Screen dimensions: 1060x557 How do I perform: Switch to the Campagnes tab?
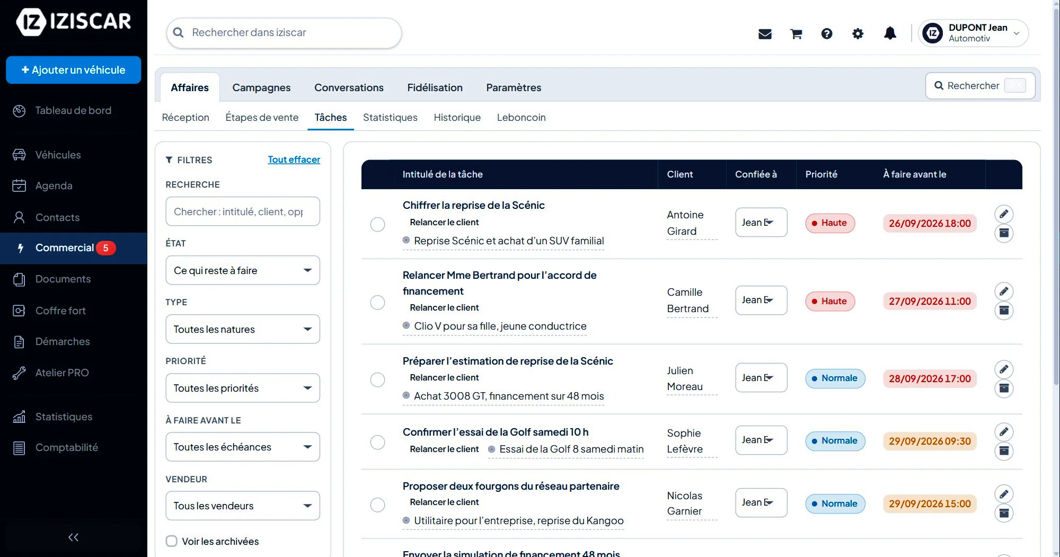point(261,87)
